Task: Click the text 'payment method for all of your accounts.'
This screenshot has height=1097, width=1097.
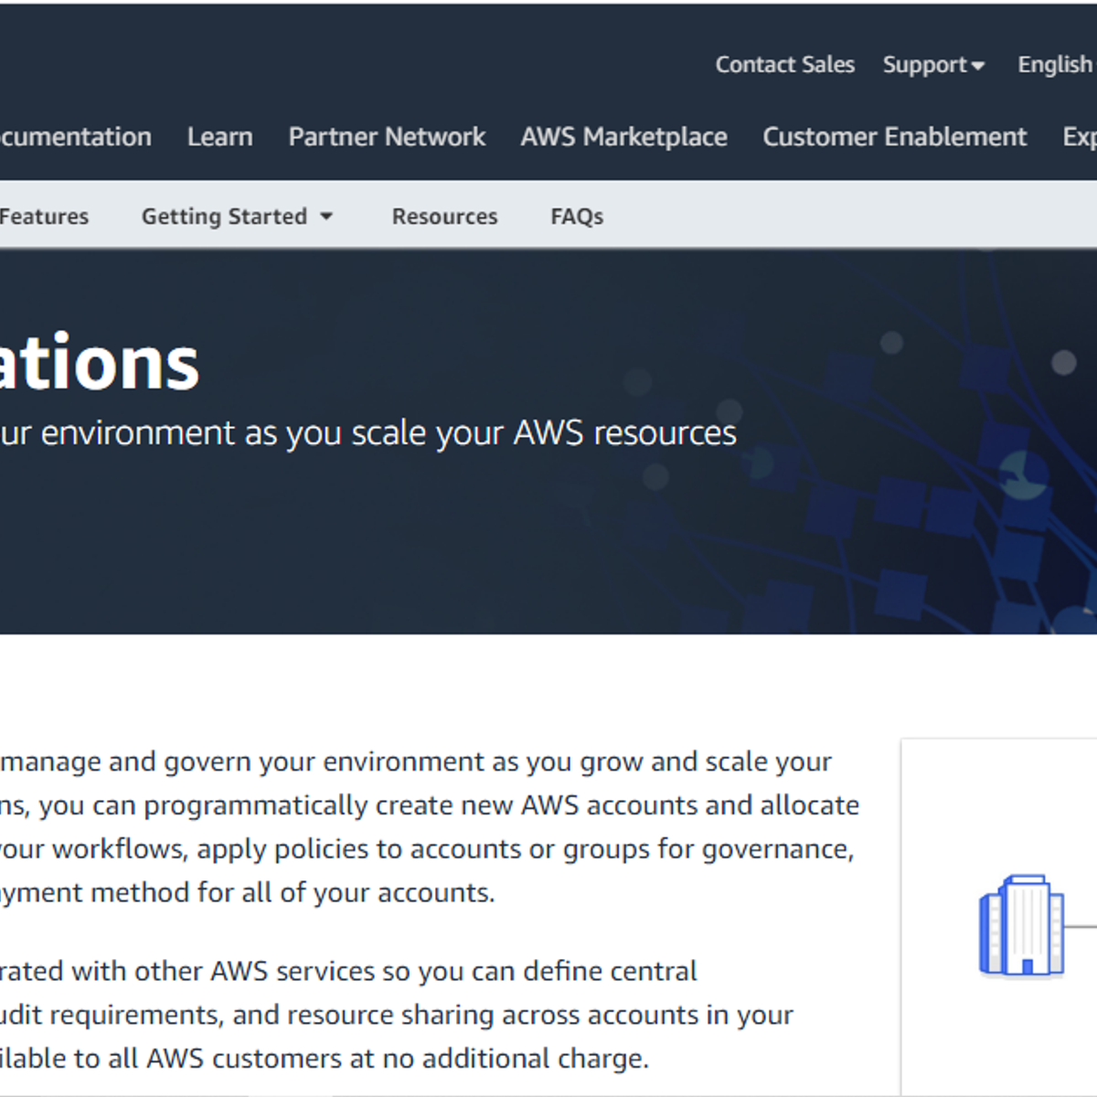Action: pos(247,893)
